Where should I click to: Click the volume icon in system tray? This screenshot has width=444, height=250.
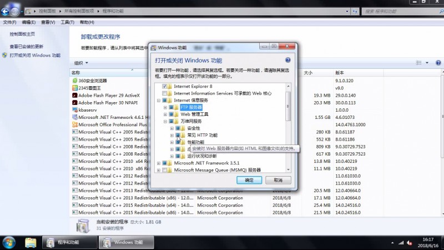point(410,243)
